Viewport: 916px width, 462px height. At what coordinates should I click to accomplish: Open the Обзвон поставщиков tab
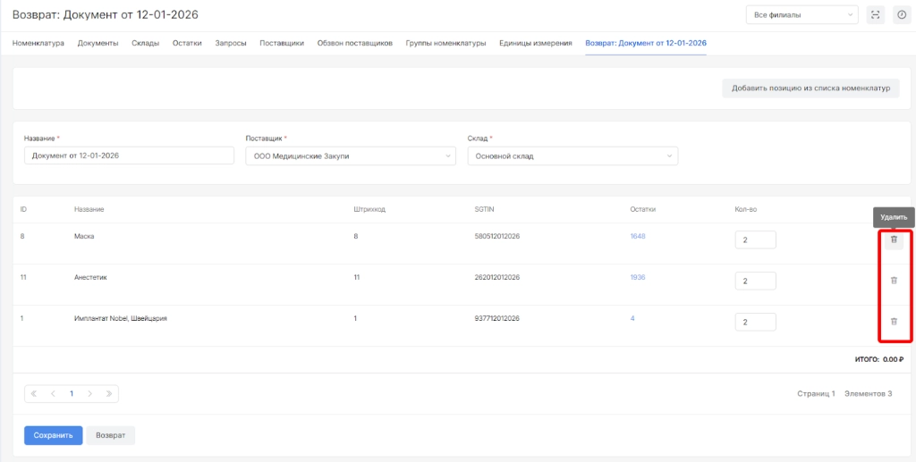(354, 43)
